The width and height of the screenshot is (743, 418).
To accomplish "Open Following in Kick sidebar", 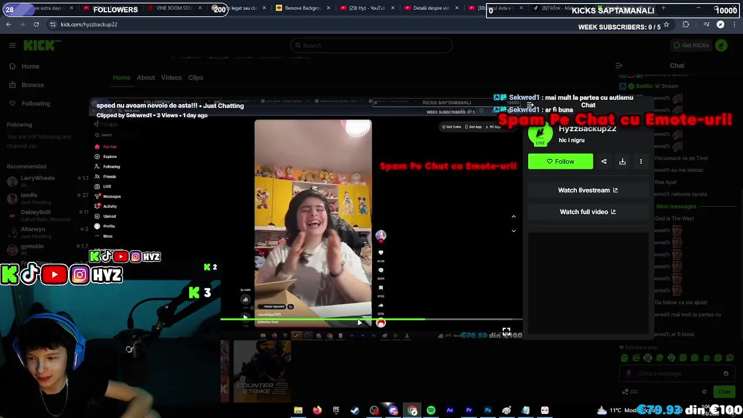I will (30, 103).
